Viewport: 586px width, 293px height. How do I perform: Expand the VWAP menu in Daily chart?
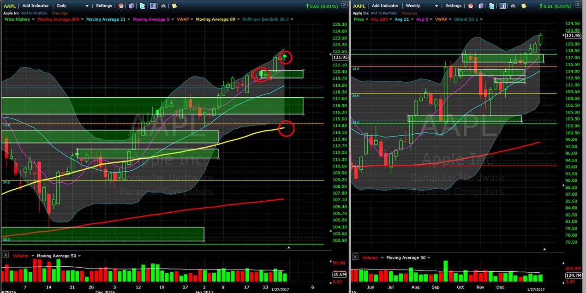point(192,19)
